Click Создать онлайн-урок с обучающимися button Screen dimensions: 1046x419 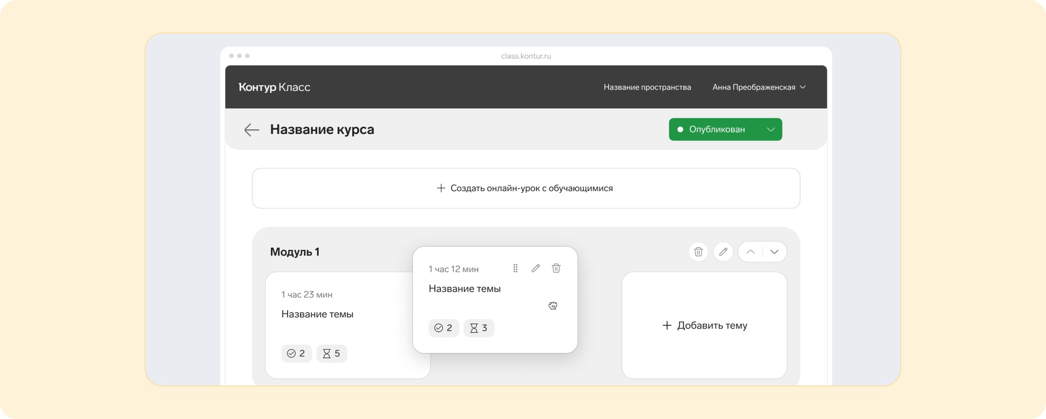coord(526,188)
